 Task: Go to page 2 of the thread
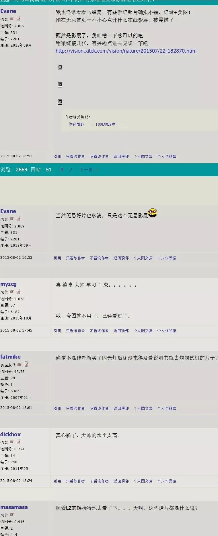[x=71, y=170]
